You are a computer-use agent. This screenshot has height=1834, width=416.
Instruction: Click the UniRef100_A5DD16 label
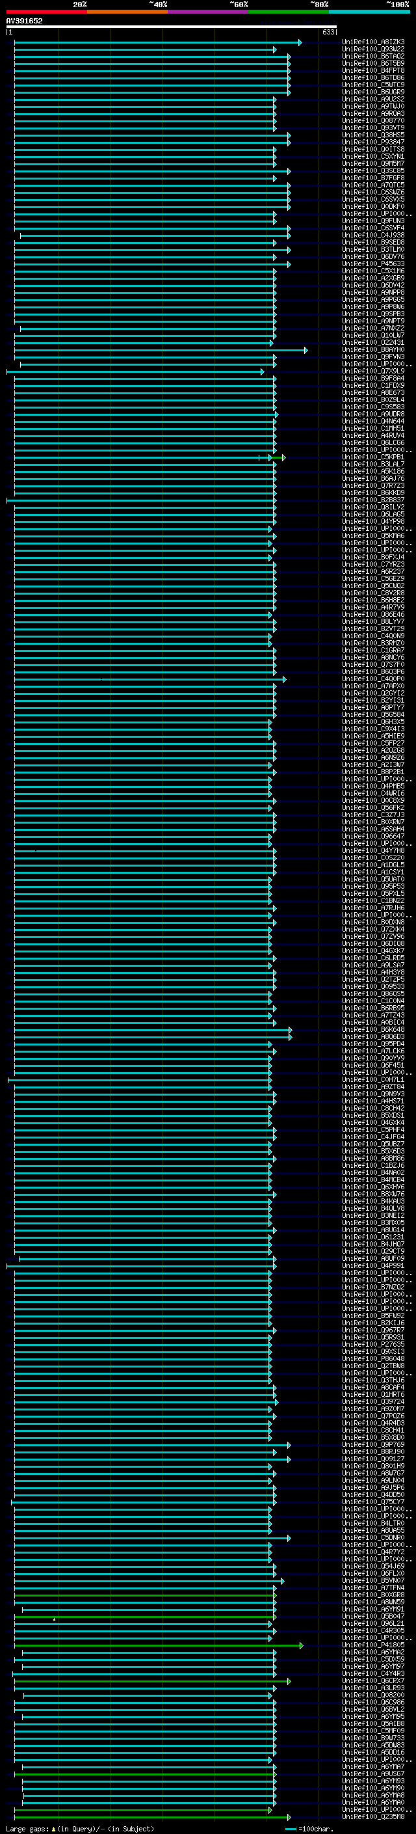tap(373, 1752)
